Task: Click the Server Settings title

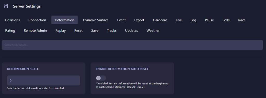Action: [27, 6]
